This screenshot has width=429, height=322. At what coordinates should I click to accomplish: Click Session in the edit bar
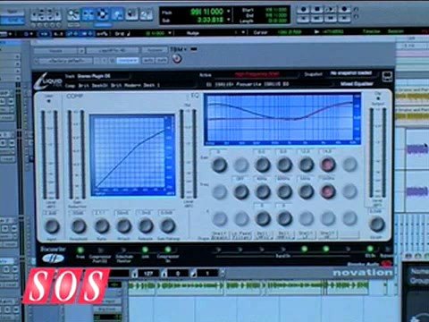[396, 31]
